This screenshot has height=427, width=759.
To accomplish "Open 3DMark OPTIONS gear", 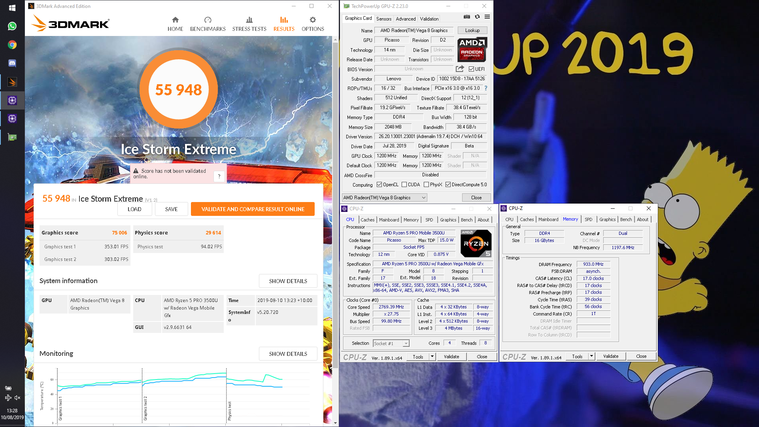I will point(313,24).
